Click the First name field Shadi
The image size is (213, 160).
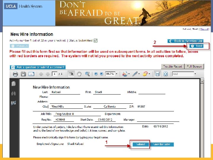point(107,92)
